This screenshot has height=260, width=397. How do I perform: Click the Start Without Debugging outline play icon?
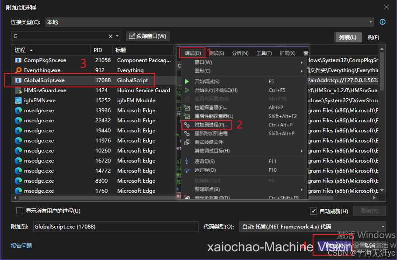coord(187,90)
